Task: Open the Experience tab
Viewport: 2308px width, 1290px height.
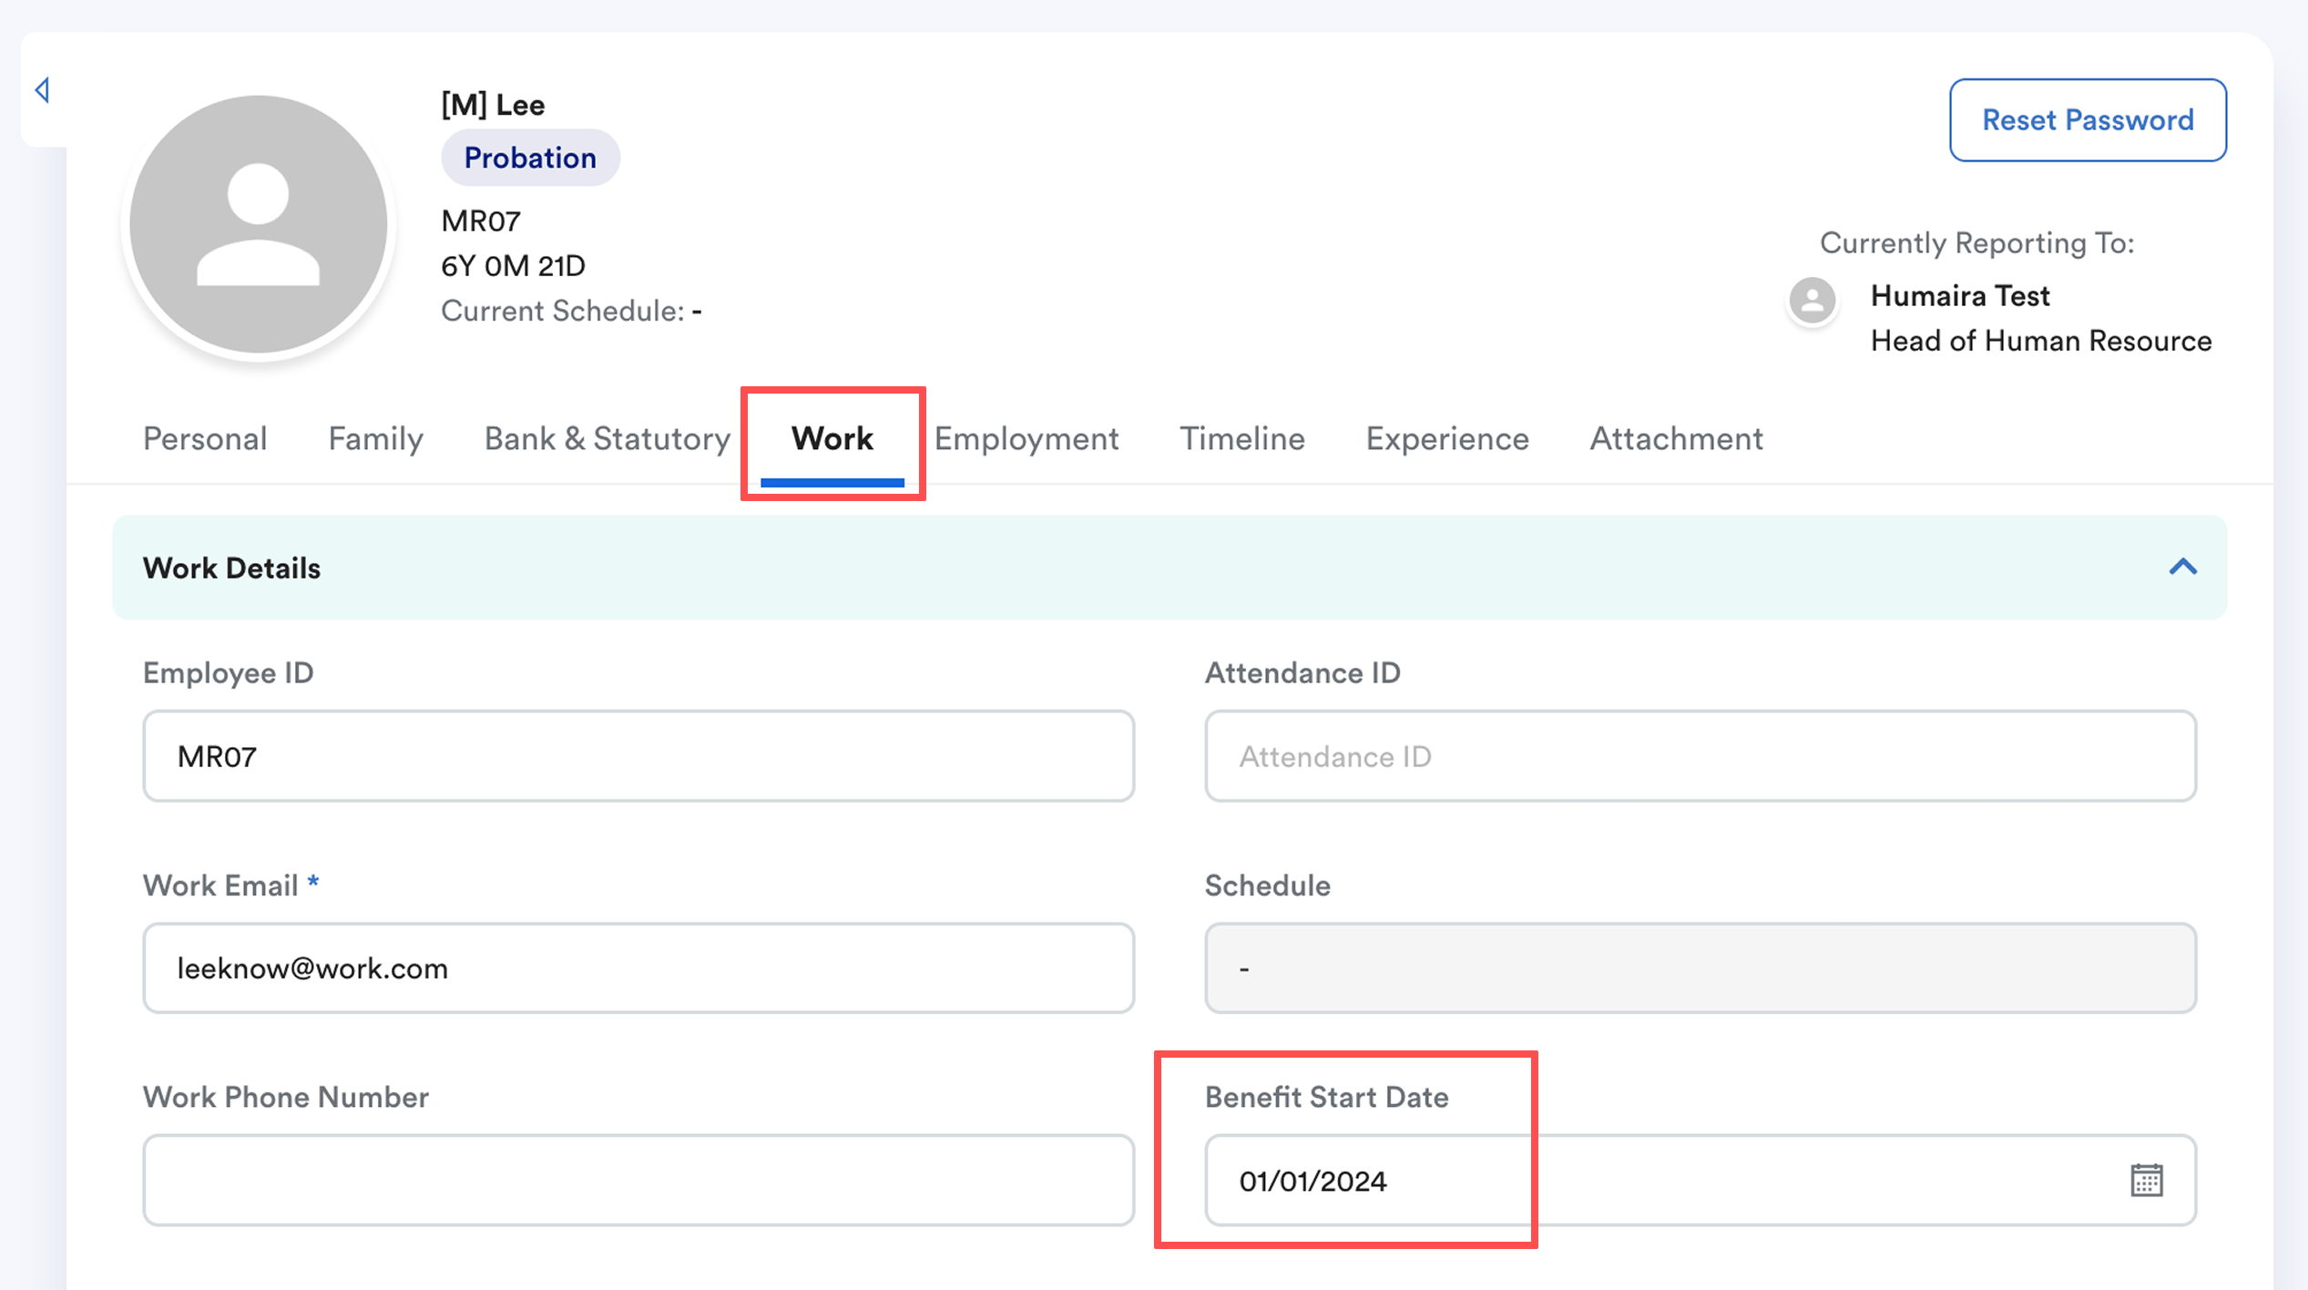Action: tap(1447, 439)
